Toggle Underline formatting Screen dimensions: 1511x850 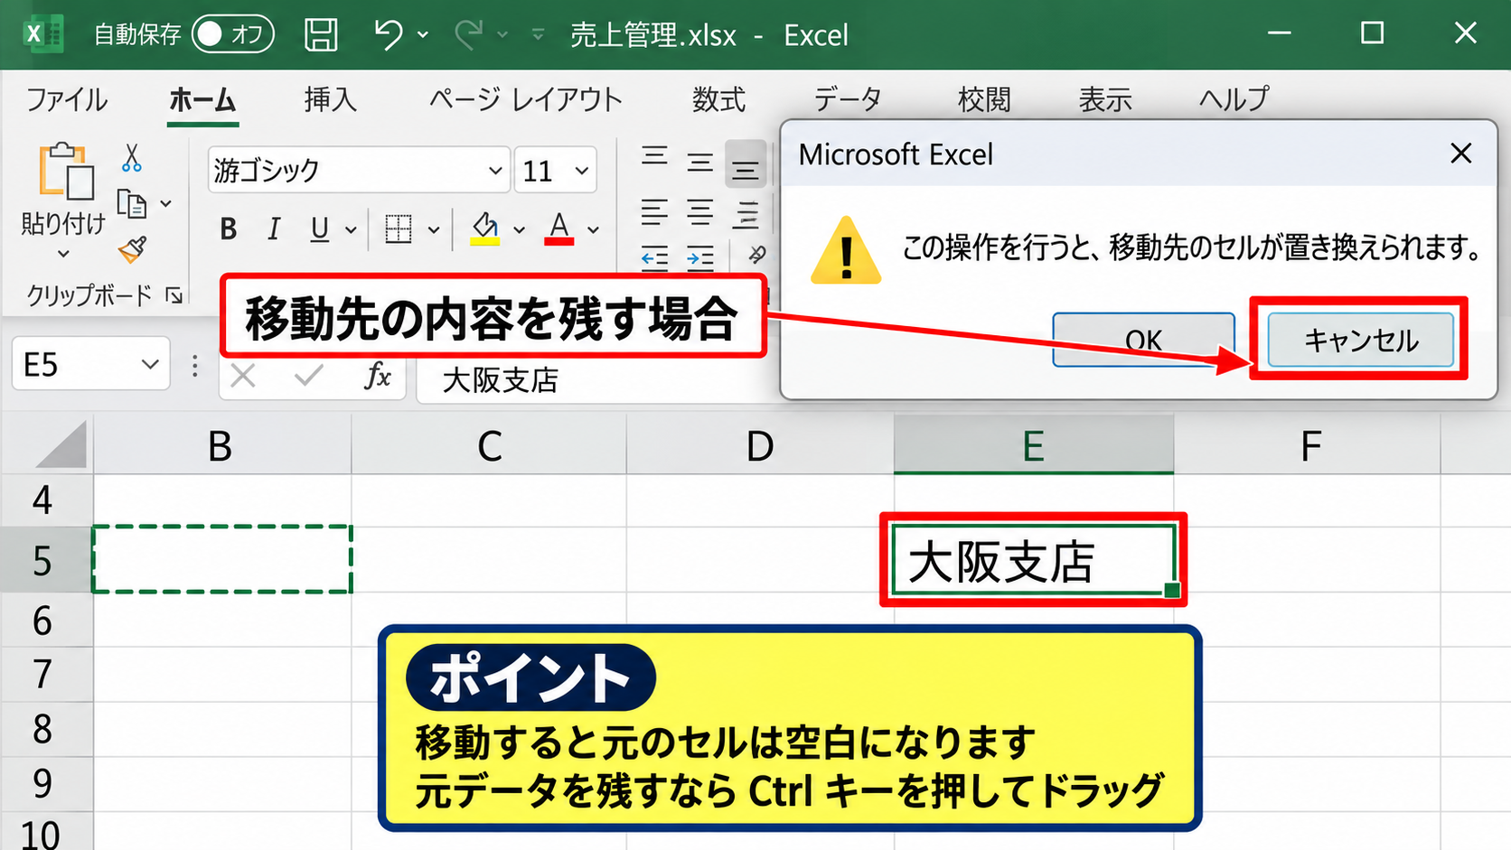(319, 229)
